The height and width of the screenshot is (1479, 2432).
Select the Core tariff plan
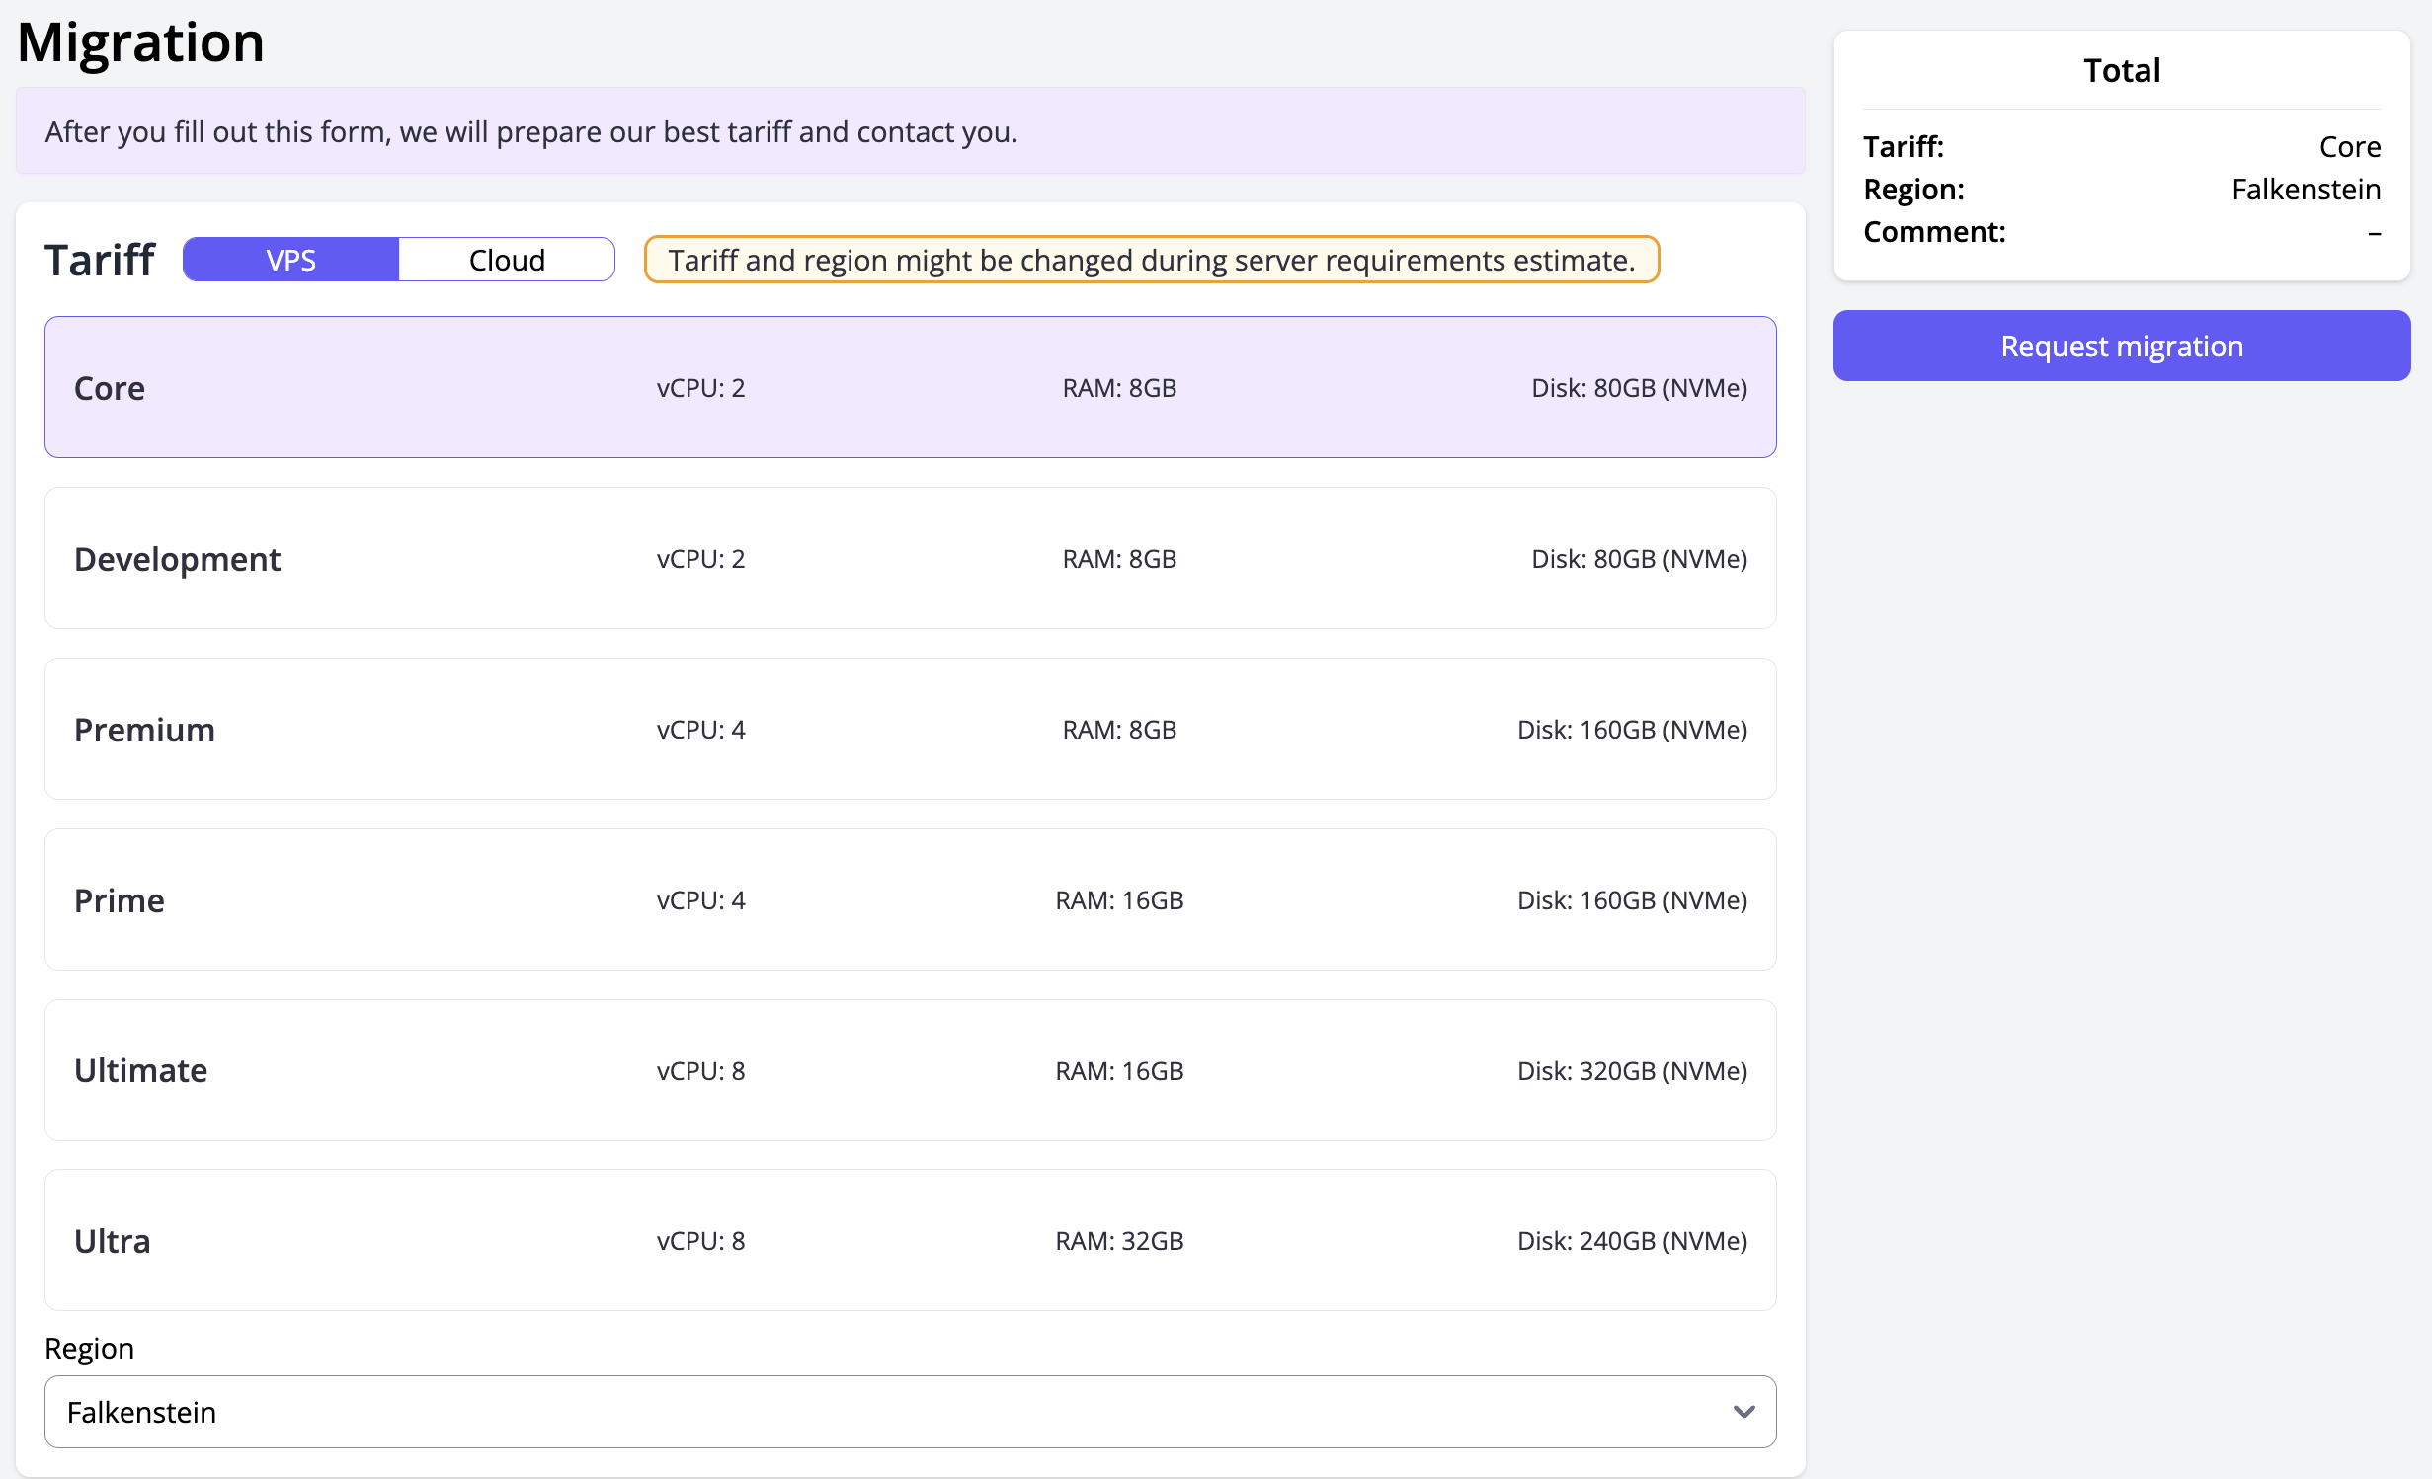910,387
